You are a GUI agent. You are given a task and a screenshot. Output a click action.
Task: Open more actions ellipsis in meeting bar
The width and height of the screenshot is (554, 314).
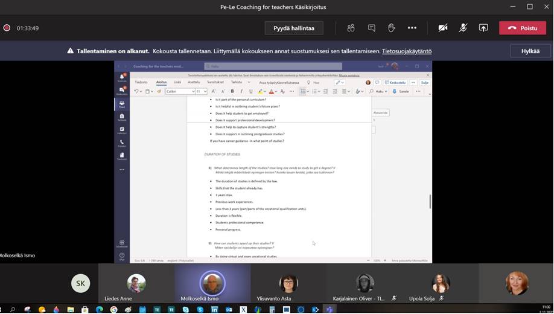[412, 28]
